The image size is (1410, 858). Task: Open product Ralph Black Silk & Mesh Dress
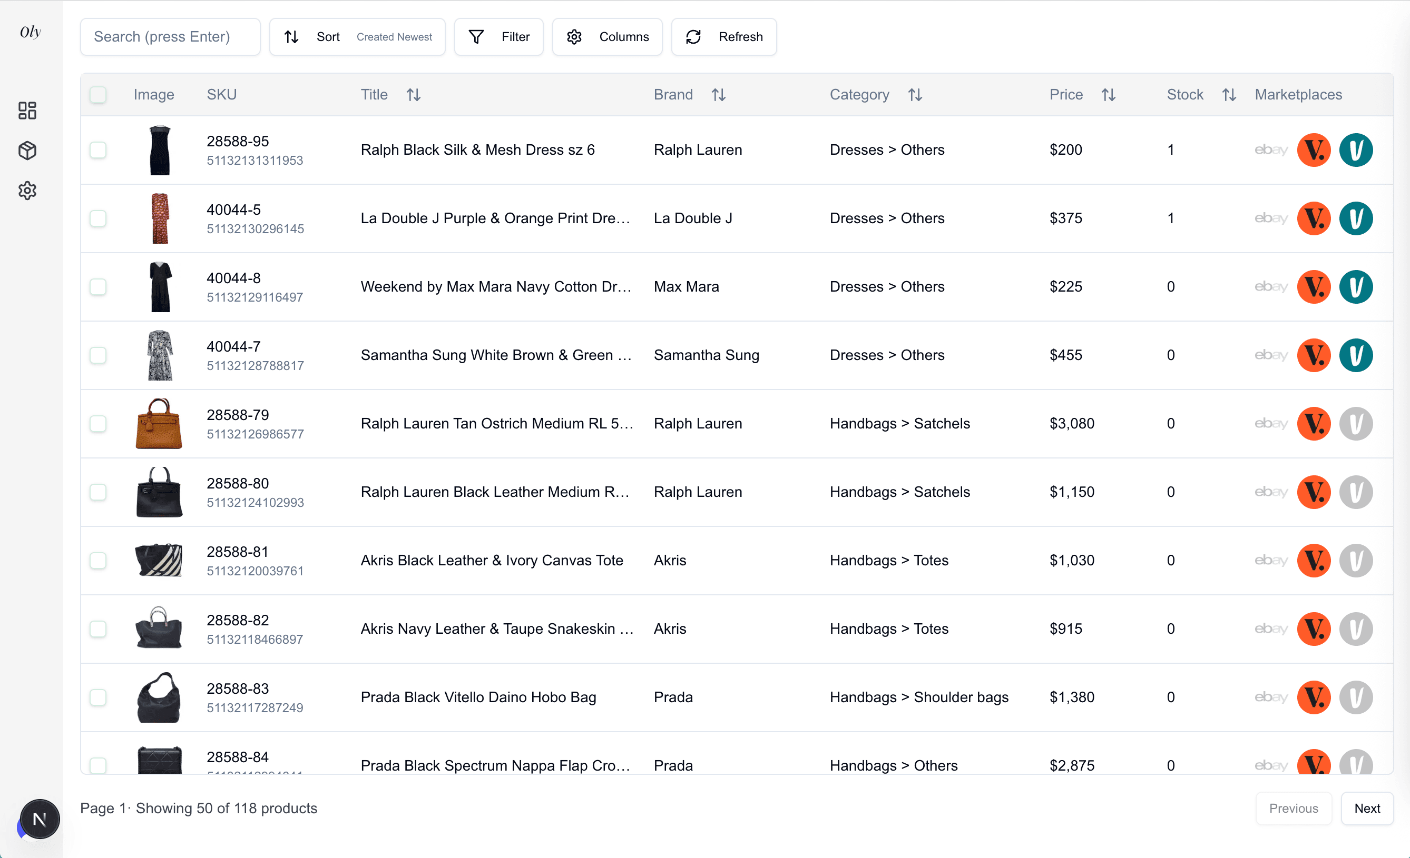[x=477, y=150]
